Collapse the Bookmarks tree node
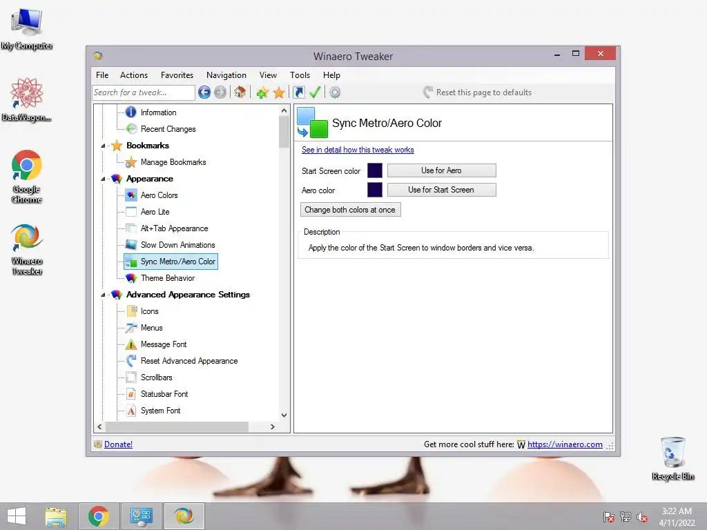Screen dimensions: 707x530 tap(103, 146)
